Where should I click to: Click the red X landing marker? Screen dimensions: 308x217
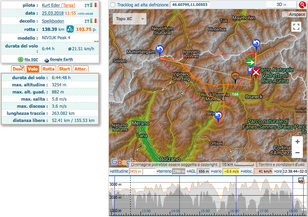pos(256,72)
